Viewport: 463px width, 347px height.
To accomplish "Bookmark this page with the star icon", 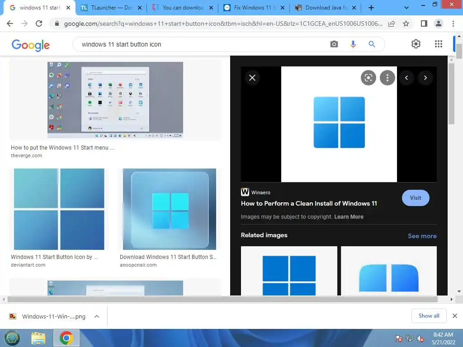I will coord(406,23).
